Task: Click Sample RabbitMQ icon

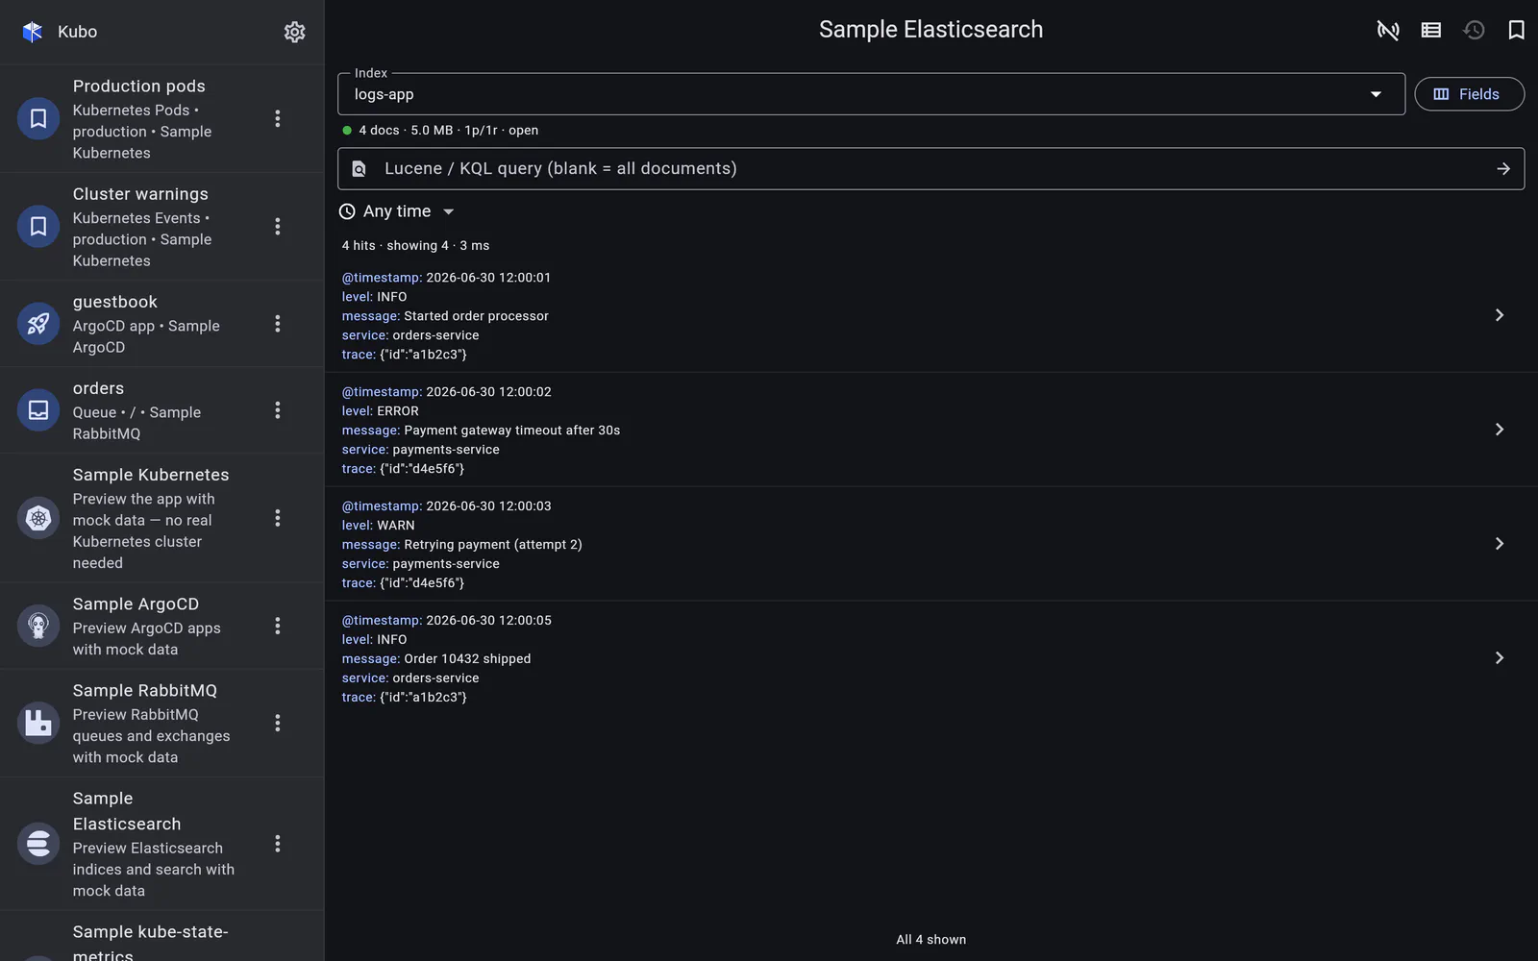Action: (x=38, y=723)
